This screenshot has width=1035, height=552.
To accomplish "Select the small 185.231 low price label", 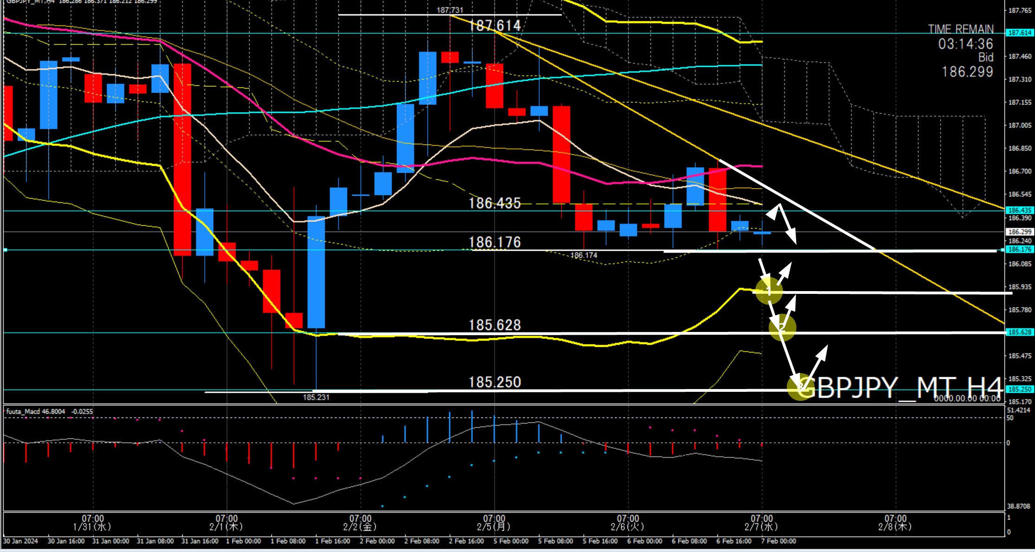I will point(316,397).
